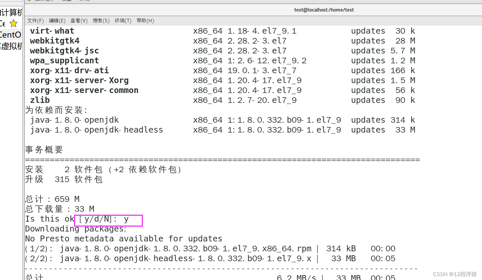
Task: Click version 1.18-4.el7_9.1 of virt-what
Action: pyautogui.click(x=262, y=31)
